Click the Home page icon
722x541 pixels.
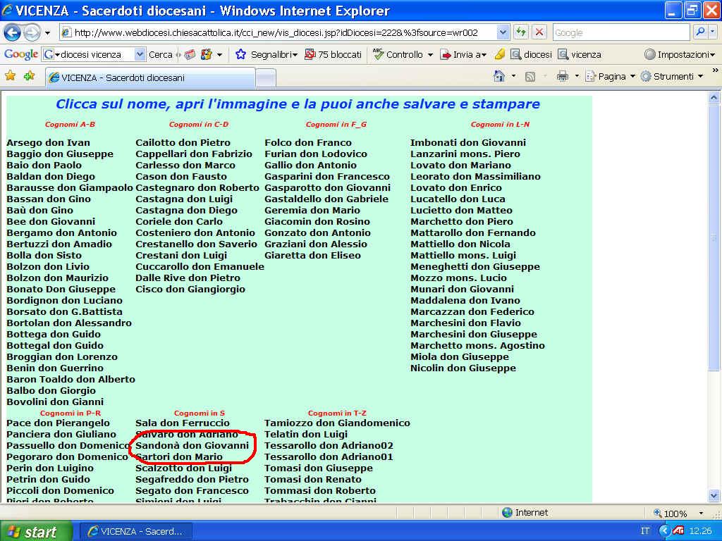[499, 76]
